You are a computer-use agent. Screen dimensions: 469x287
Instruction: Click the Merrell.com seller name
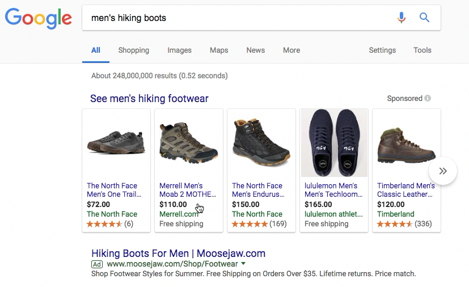click(x=179, y=214)
